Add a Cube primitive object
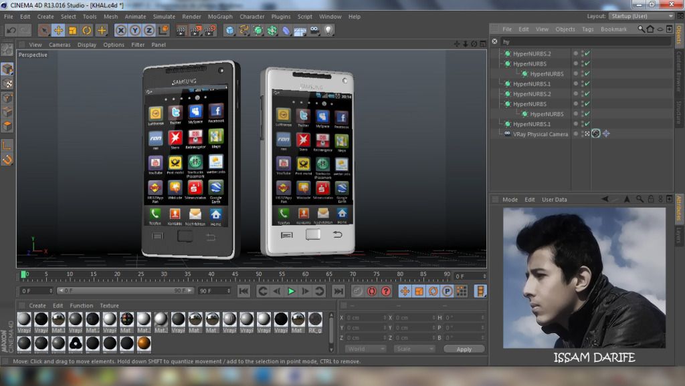685x386 pixels. pos(230,30)
